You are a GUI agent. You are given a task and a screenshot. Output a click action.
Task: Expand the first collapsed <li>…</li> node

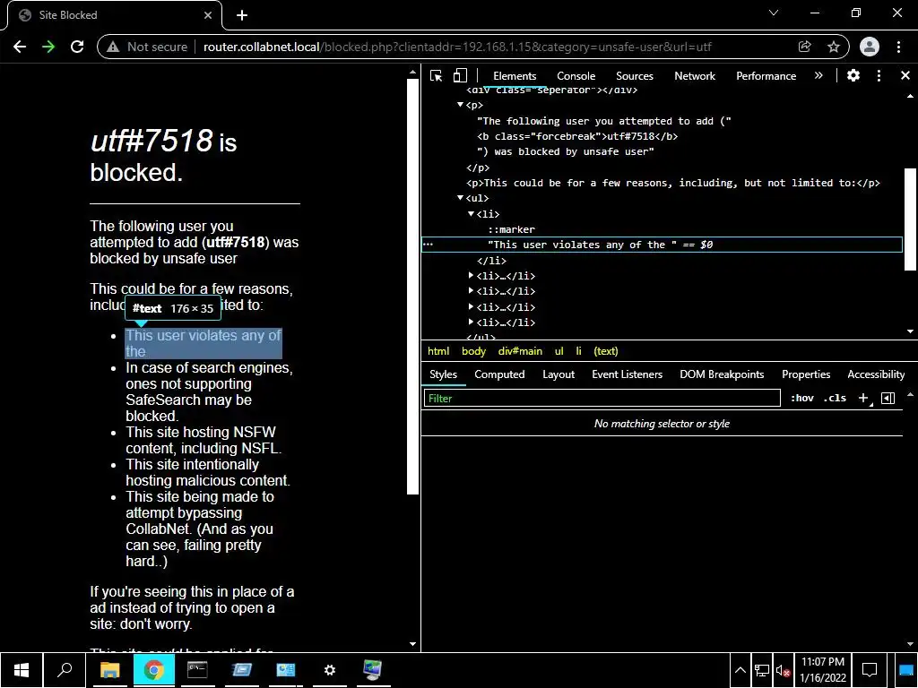(x=471, y=276)
